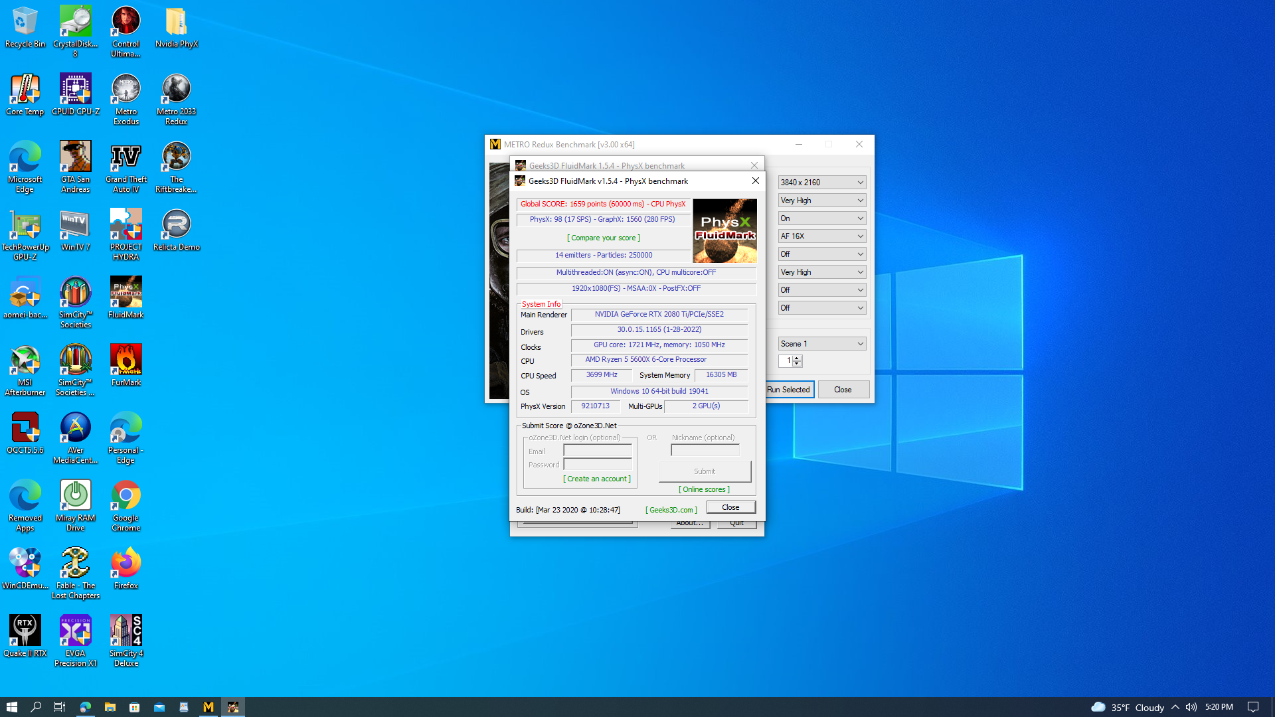Select the Control Ultimate desktop icon

click(x=126, y=32)
